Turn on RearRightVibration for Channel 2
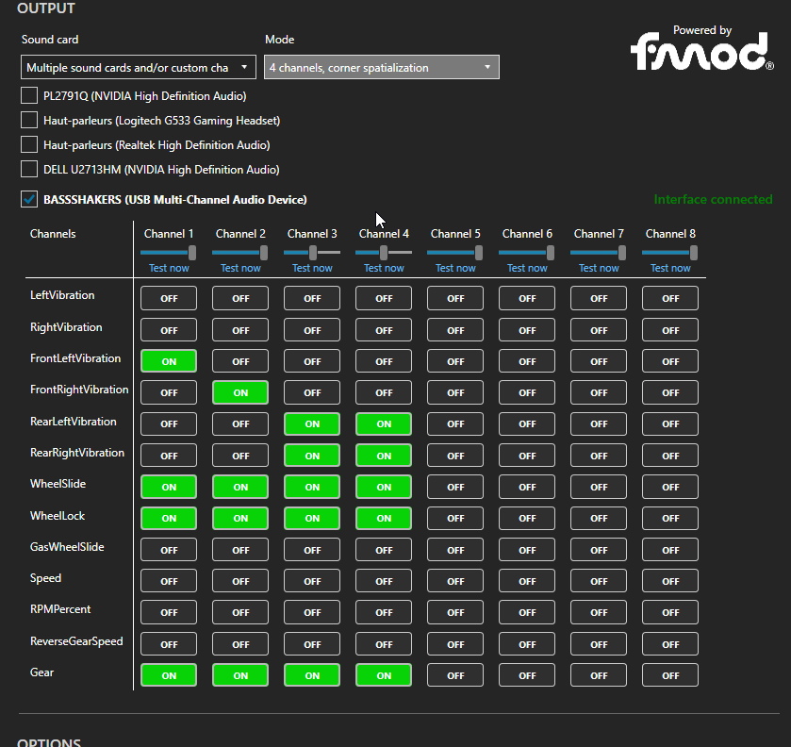This screenshot has width=791, height=747. point(240,456)
